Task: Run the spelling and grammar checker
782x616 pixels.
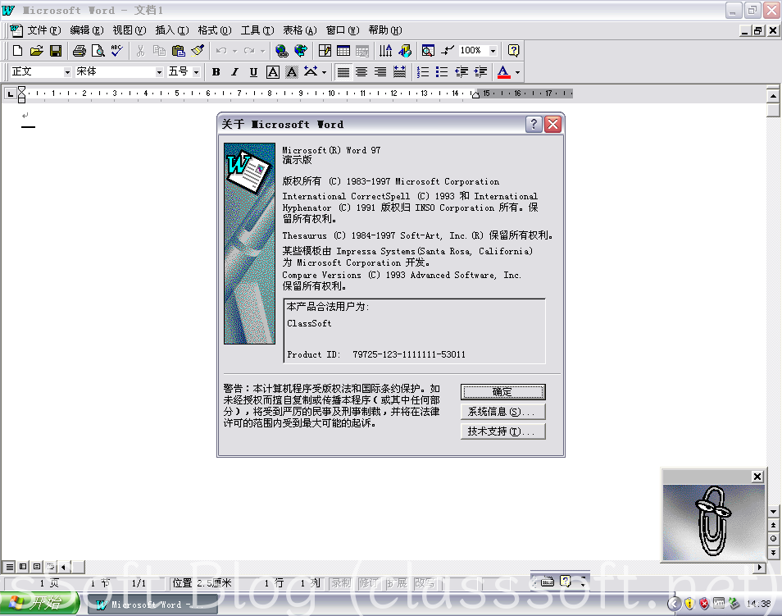Action: (x=116, y=50)
